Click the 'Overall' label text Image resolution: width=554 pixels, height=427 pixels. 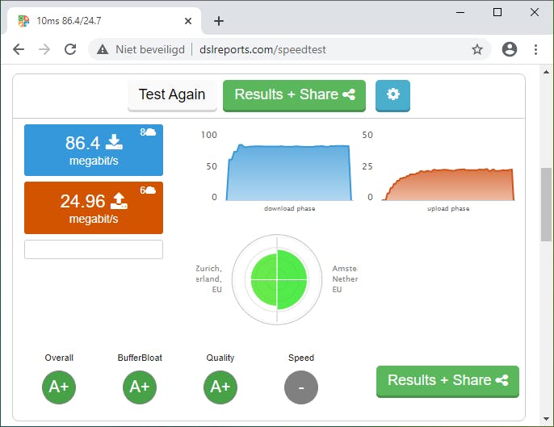[x=59, y=358]
